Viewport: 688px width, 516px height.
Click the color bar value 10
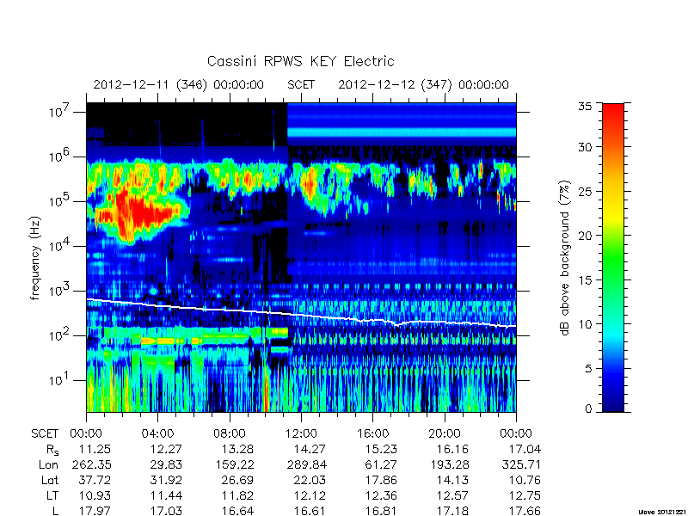pos(585,324)
